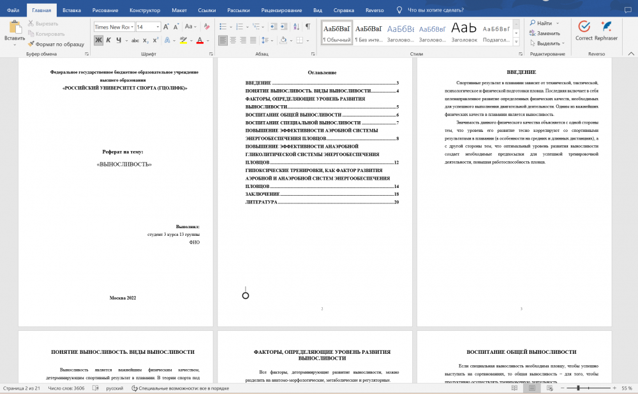Viewport: 638px width, 394px height.
Task: Toggle align left paragraph button
Action: tap(223, 40)
